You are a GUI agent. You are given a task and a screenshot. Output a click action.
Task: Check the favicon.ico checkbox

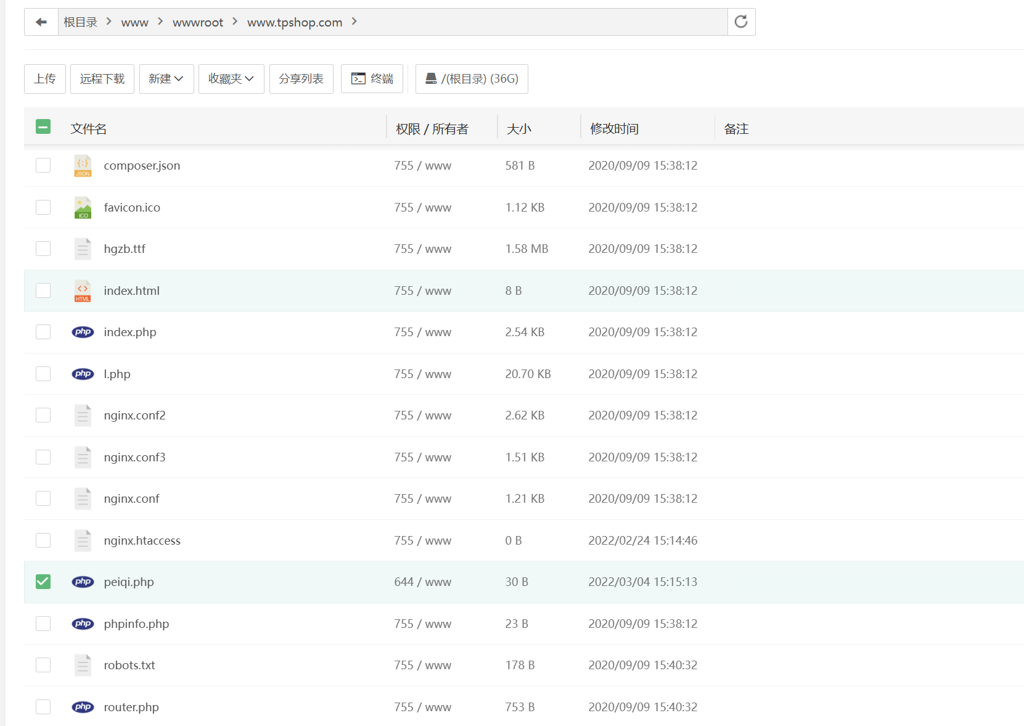[x=43, y=207]
